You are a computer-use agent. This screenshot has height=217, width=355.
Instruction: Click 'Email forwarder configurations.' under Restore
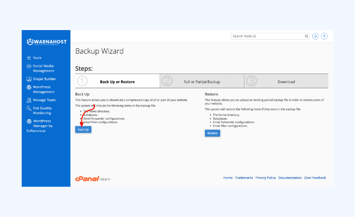click(234, 122)
